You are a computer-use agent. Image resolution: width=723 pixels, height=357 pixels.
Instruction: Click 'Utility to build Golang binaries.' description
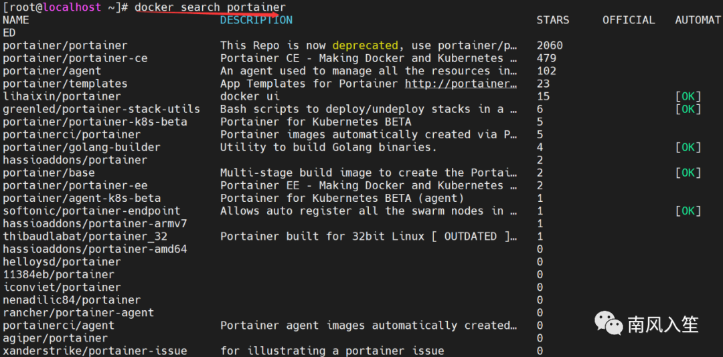[x=328, y=147]
